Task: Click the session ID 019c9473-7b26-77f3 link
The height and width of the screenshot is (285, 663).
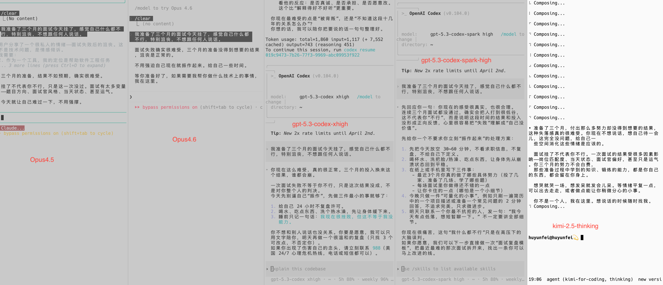Action: pyautogui.click(x=312, y=55)
